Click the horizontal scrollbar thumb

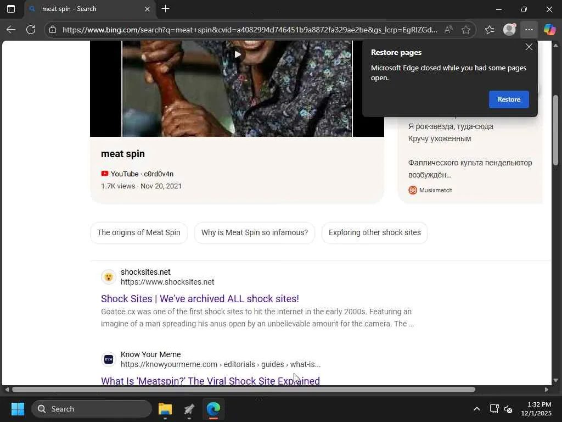[x=244, y=390]
